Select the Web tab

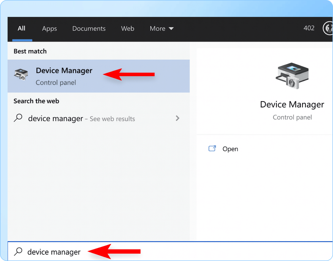[128, 29]
